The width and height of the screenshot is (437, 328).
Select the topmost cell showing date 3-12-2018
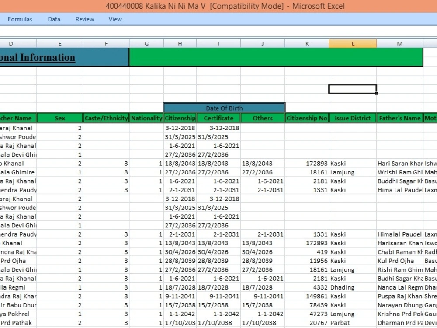click(x=180, y=128)
